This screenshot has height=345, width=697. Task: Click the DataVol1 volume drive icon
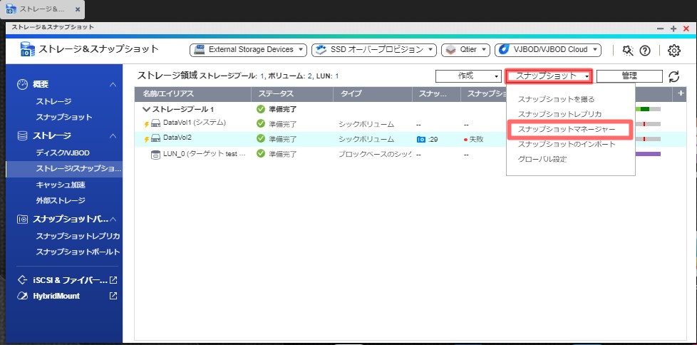155,123
